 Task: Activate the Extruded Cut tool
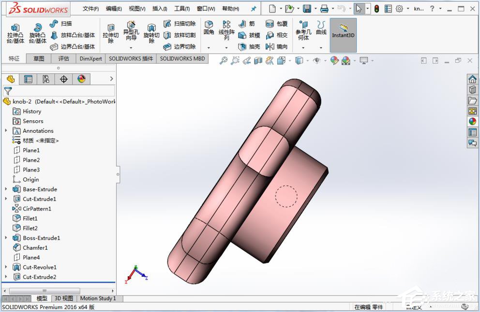[111, 31]
